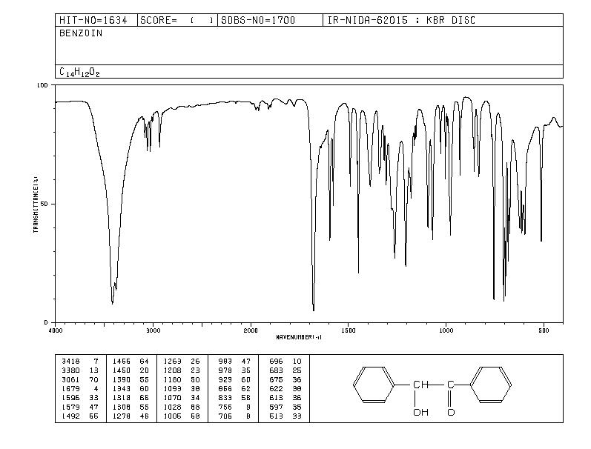The width and height of the screenshot is (591, 449).
Task: Click the 4000 wavenumber axis label
Action: pos(55,330)
